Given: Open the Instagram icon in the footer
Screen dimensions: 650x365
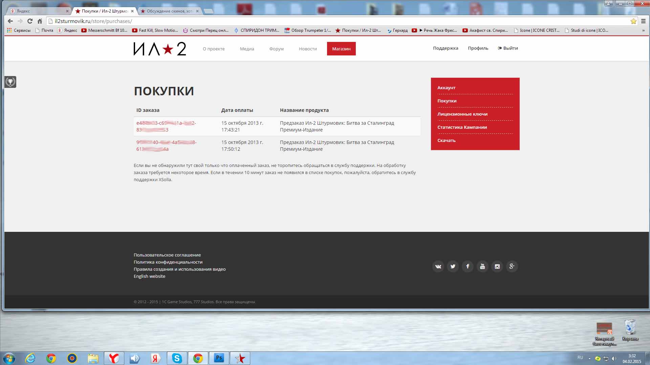Looking at the screenshot, I should coord(497,266).
